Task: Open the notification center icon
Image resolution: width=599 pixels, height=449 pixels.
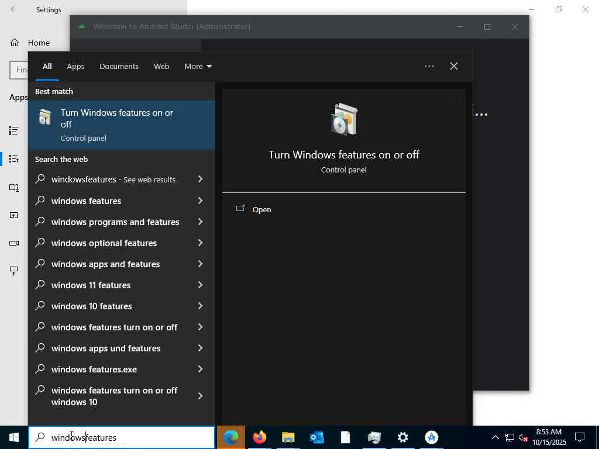Action: pos(580,437)
